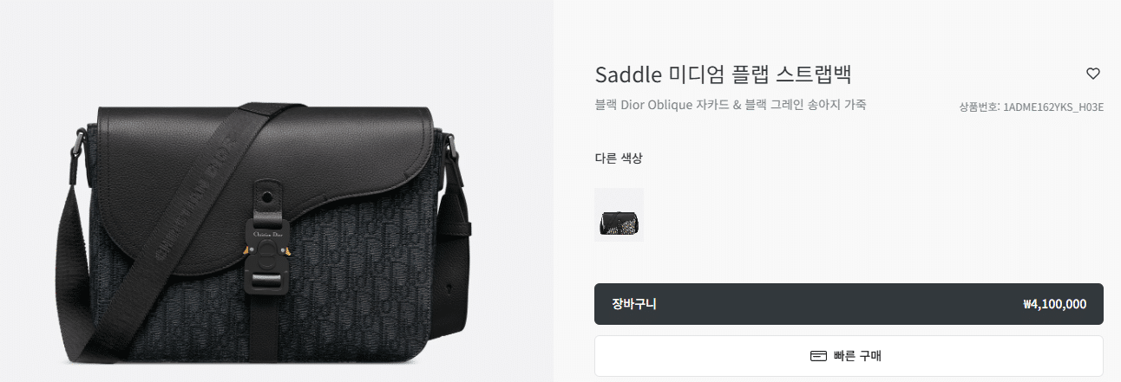1121x382 pixels.
Task: Click the 다른 색상 section label
Action: (619, 158)
